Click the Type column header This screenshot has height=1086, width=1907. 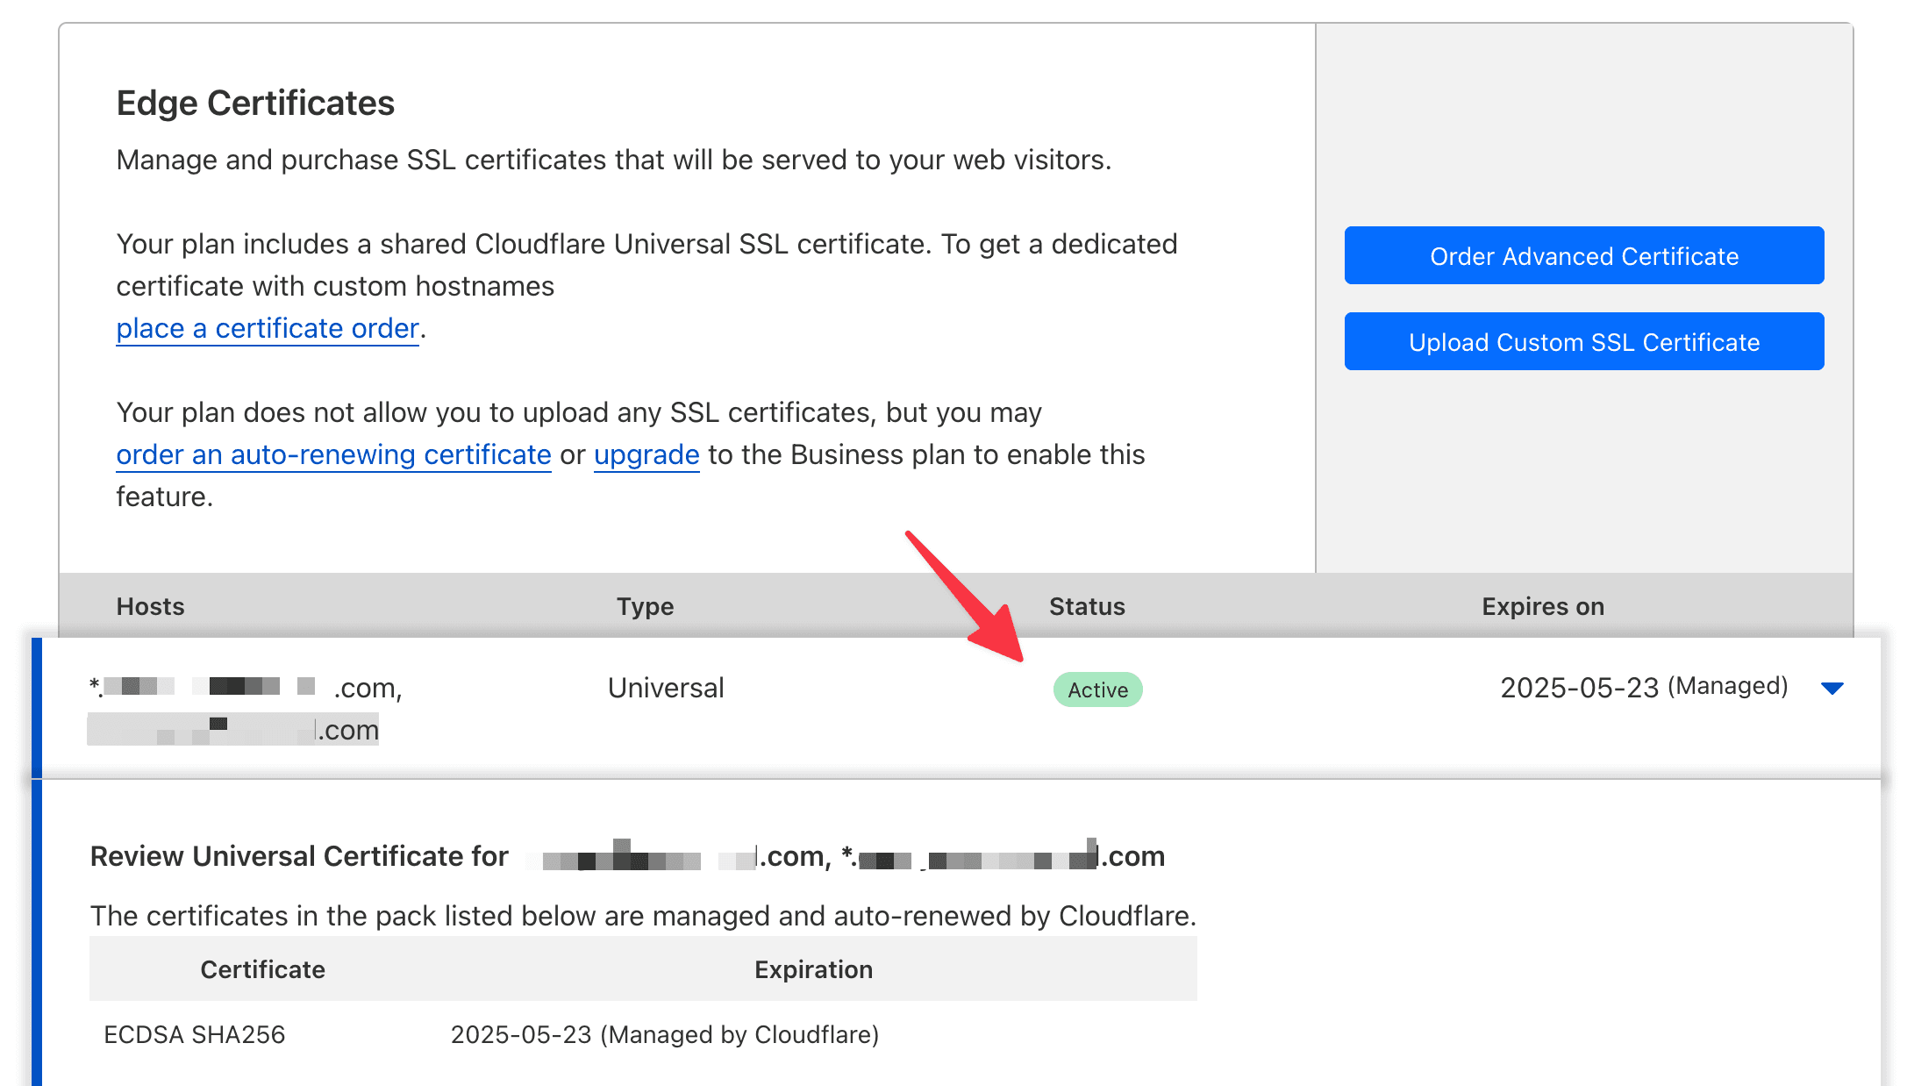point(645,606)
